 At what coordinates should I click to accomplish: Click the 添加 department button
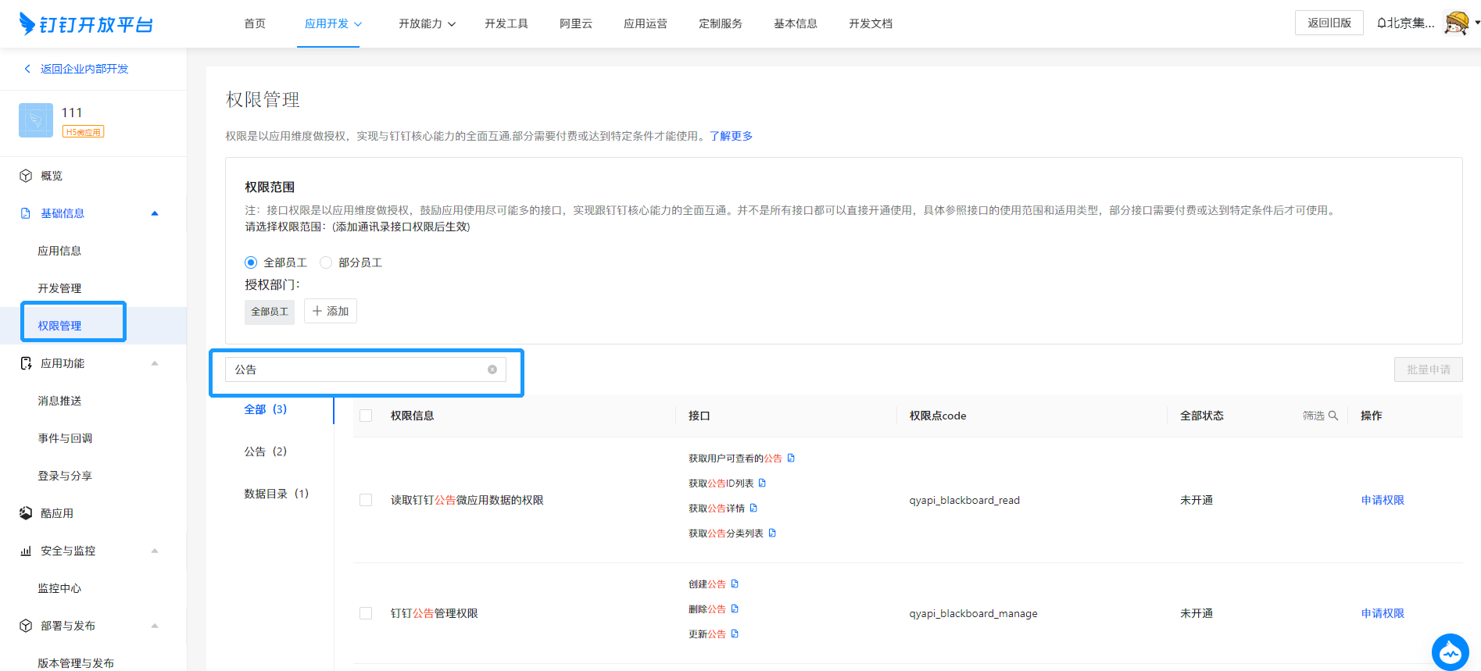point(331,311)
